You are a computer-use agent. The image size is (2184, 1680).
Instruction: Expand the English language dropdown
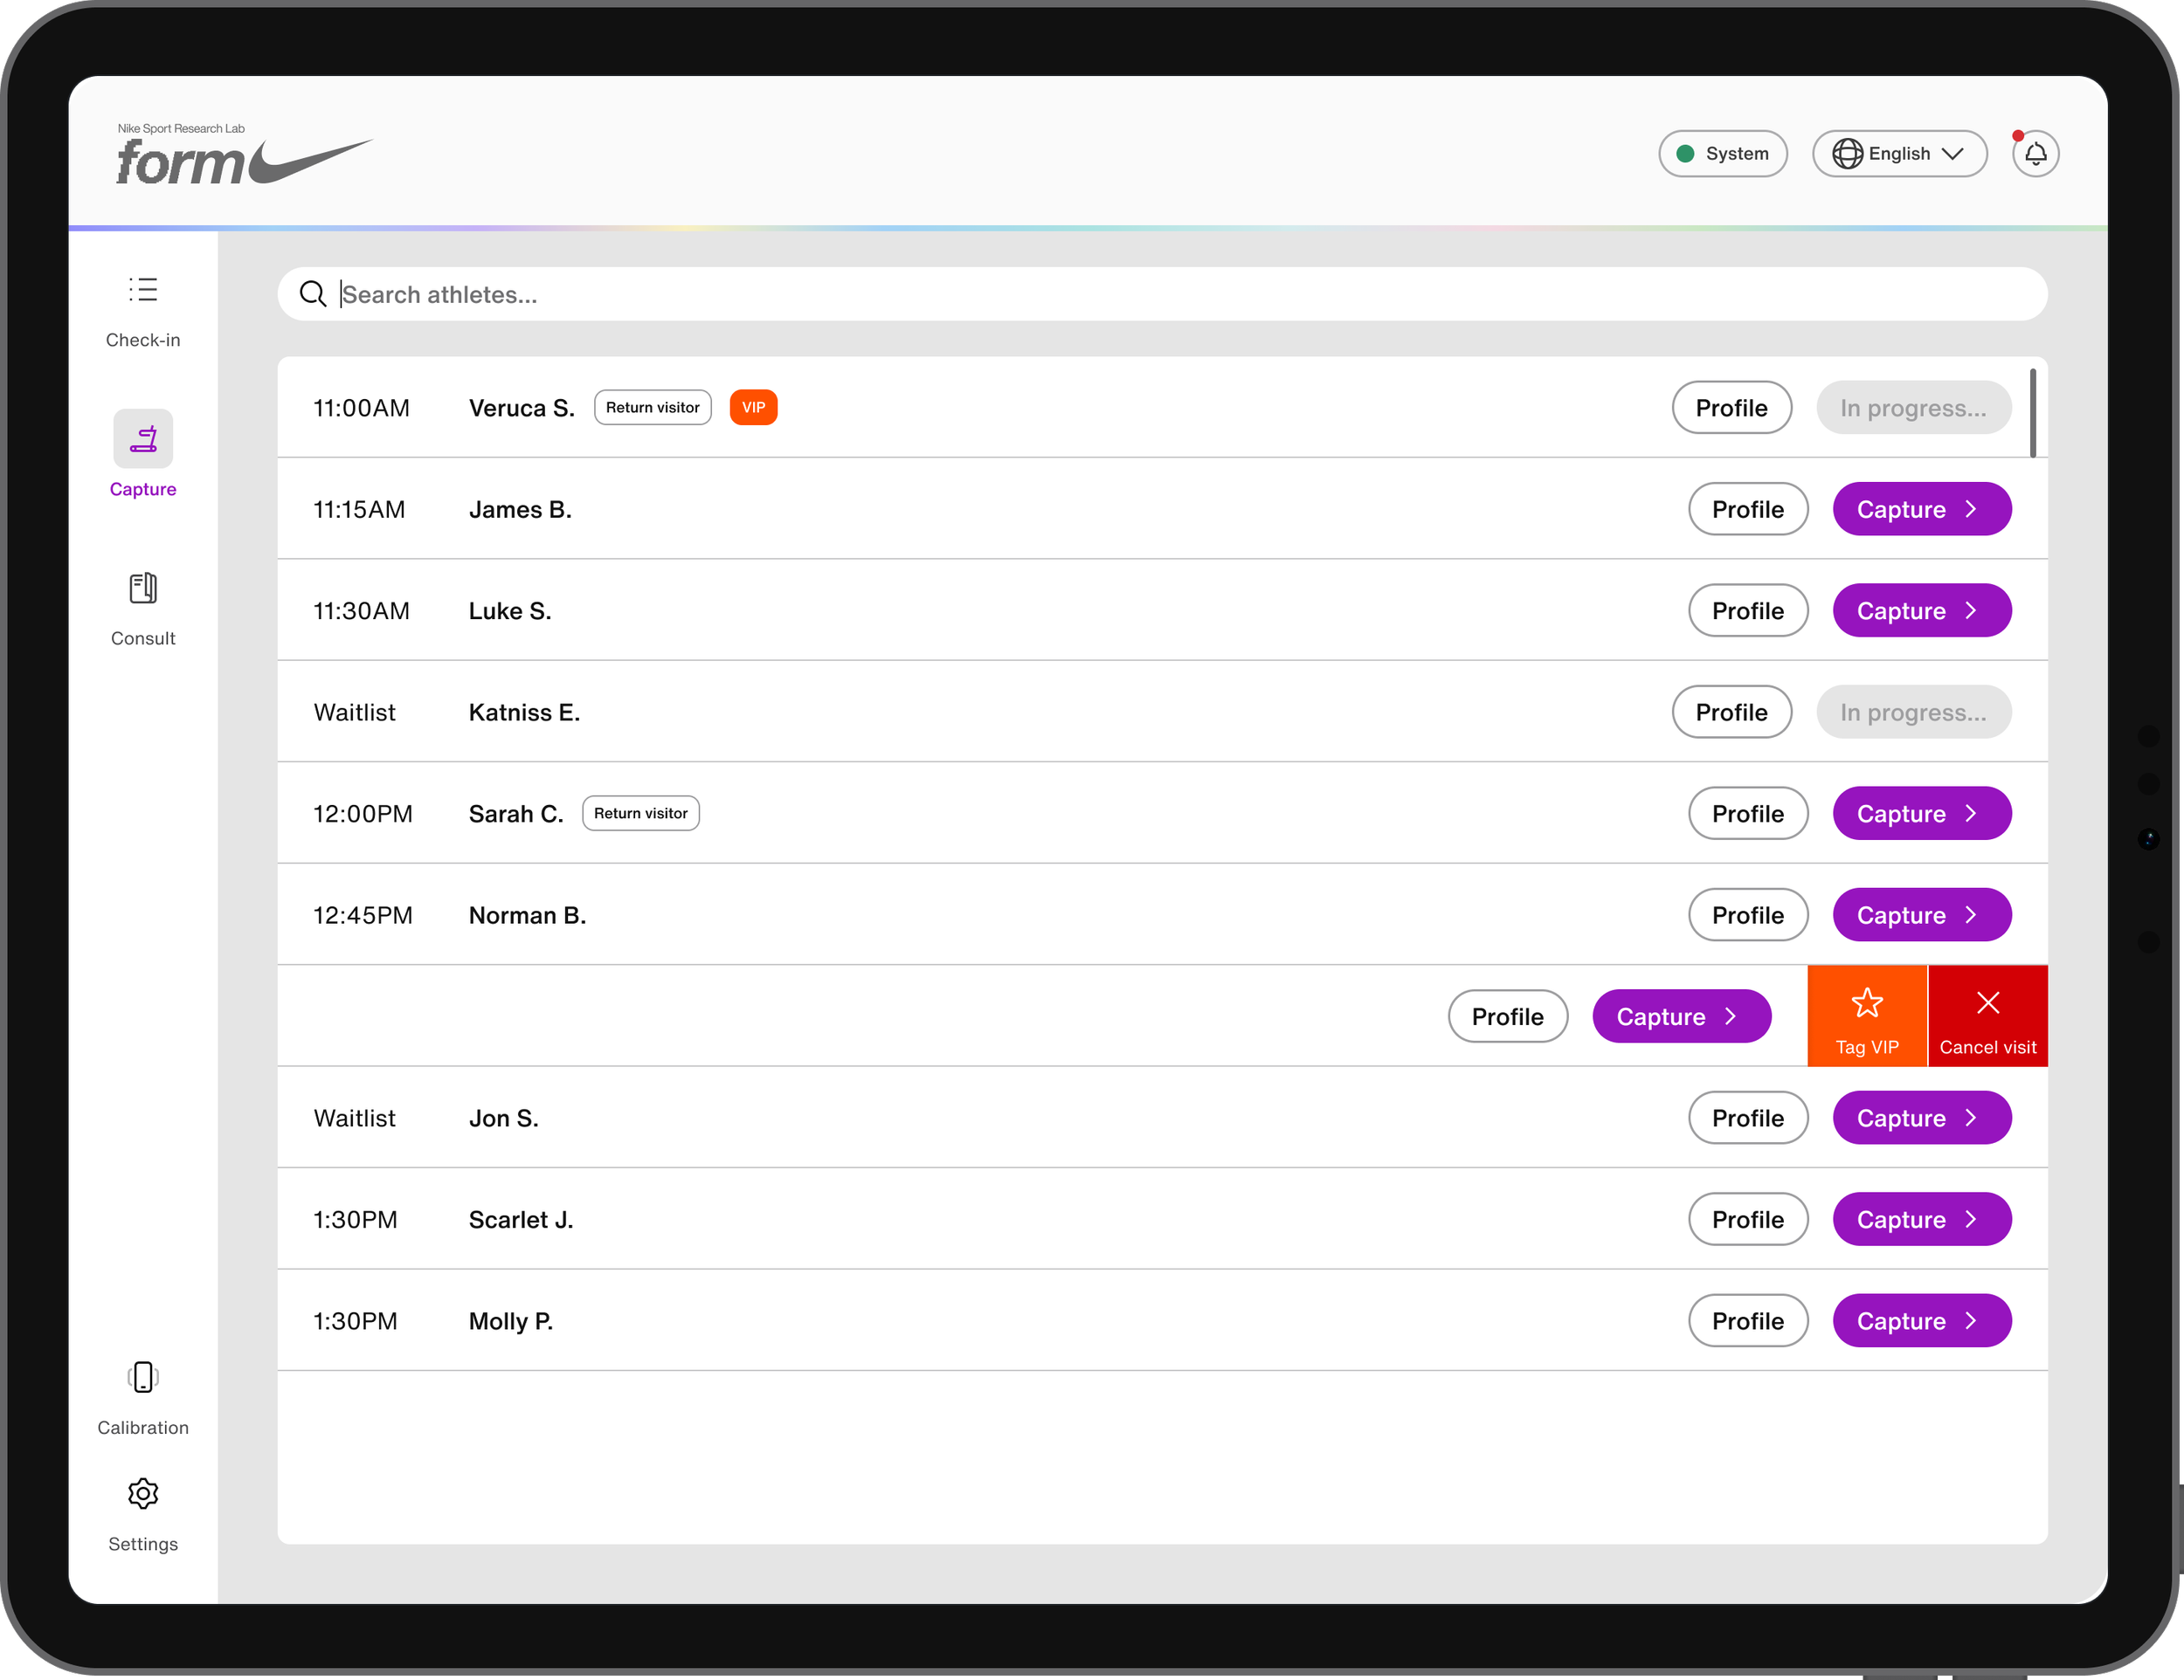tap(1899, 154)
